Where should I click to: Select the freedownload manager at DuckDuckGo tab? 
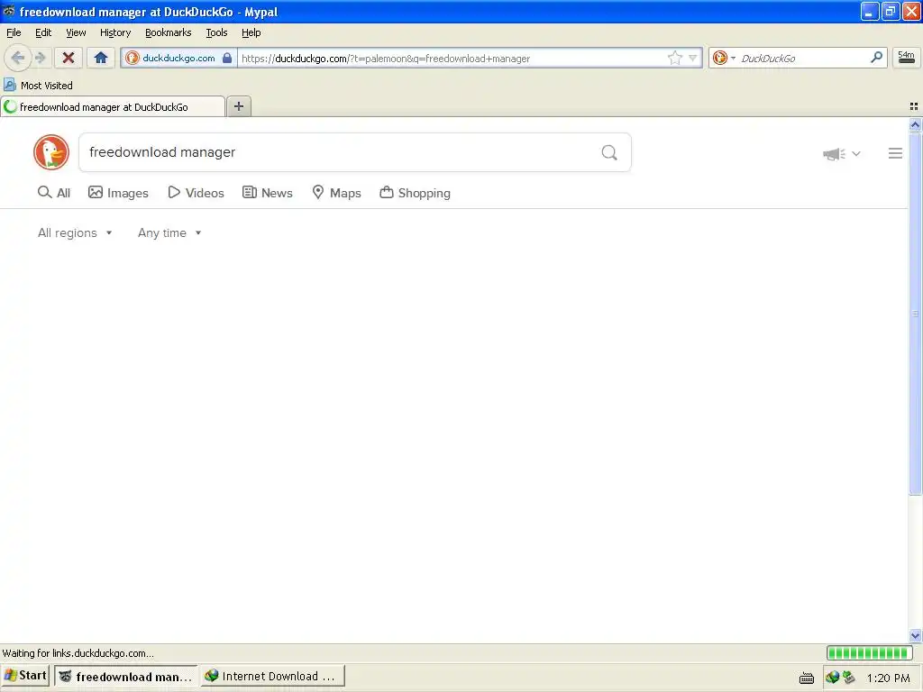[x=113, y=106]
